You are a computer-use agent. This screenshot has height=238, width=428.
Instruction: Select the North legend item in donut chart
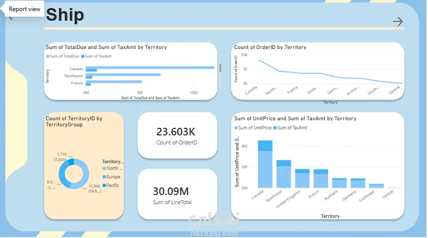(x=112, y=168)
